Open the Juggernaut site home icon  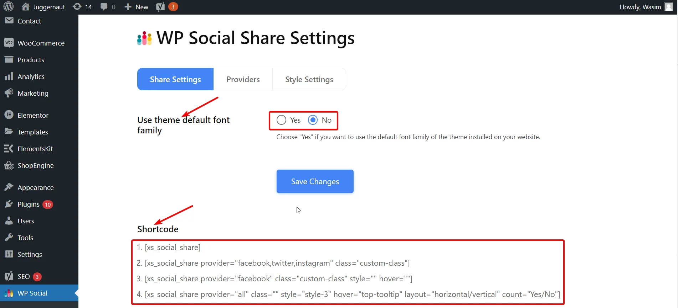point(26,7)
